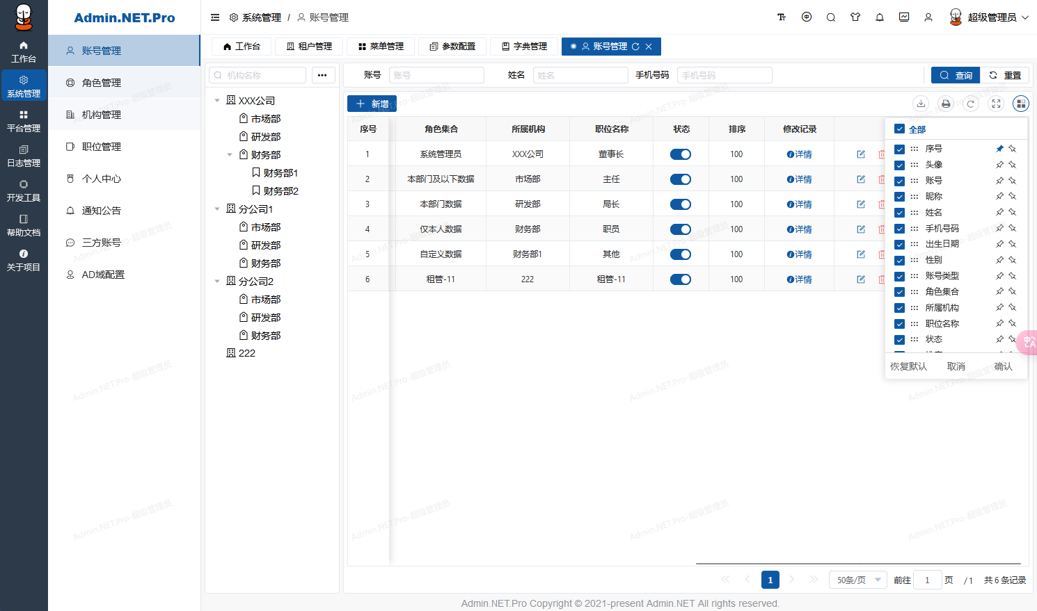Reorder the 昵称 column using its drag handle
This screenshot has height=611, width=1037.
[x=915, y=197]
